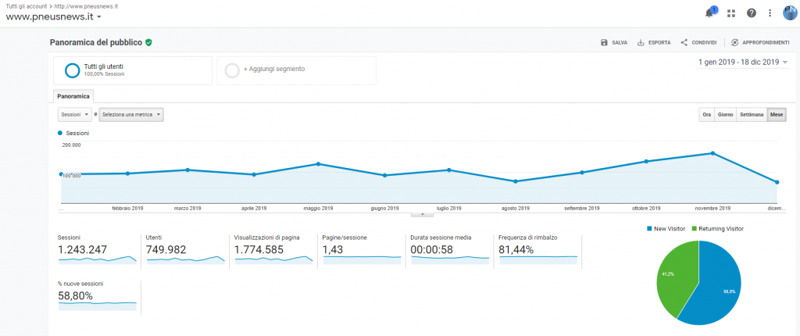Viewport: 800px width, 336px height.
Task: Click the help question mark icon
Action: tap(752, 13)
